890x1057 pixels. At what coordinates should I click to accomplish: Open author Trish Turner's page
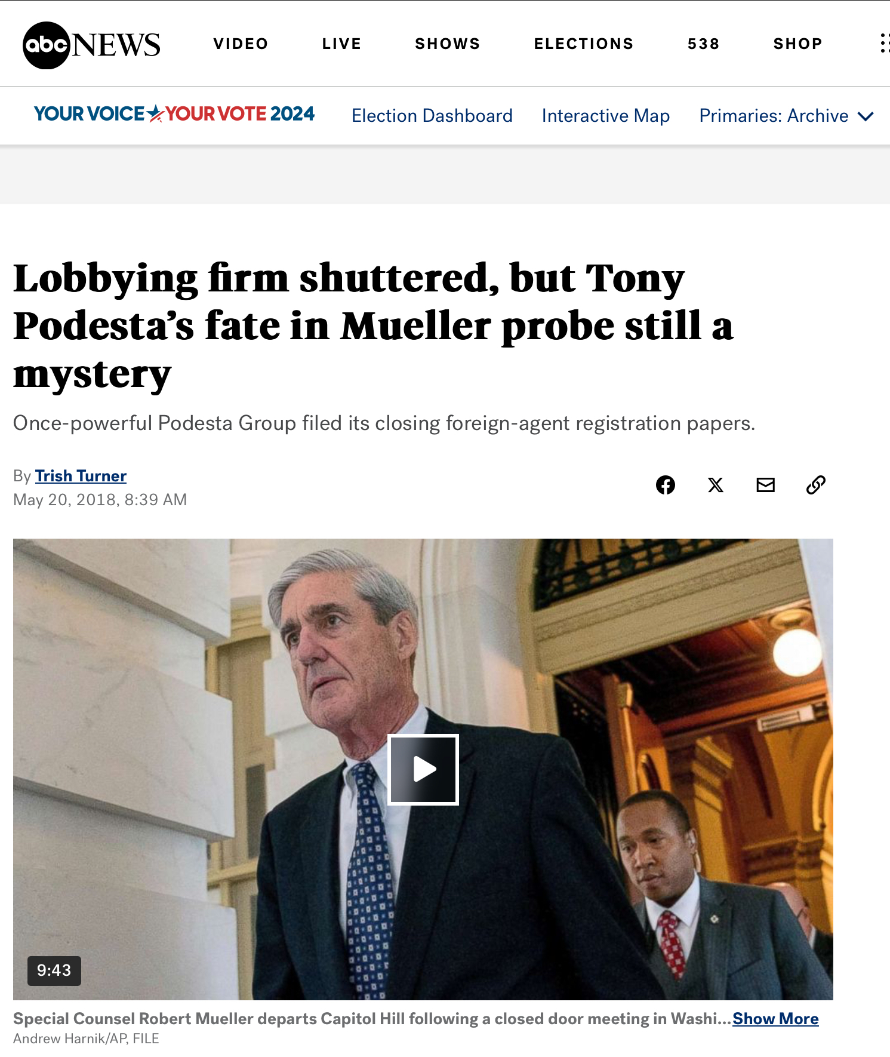coord(81,476)
